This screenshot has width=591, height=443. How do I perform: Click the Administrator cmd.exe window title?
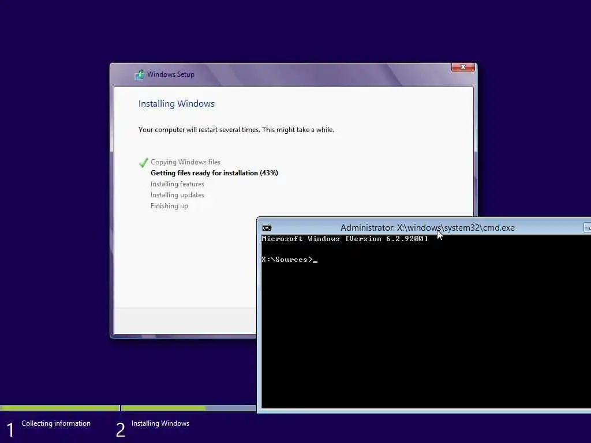[x=428, y=227]
